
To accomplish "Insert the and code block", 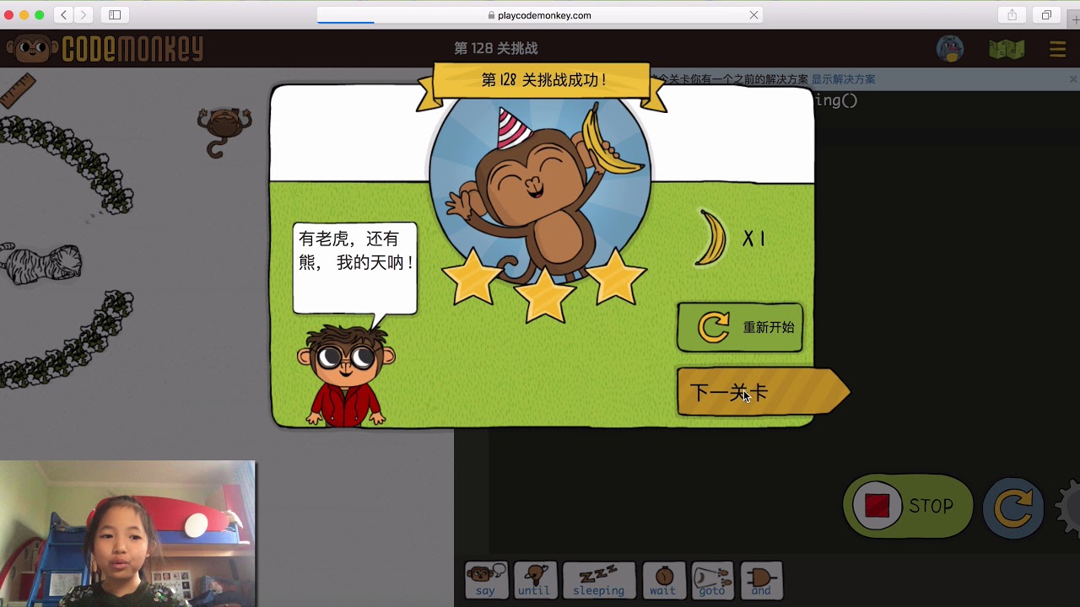I will (x=761, y=581).
